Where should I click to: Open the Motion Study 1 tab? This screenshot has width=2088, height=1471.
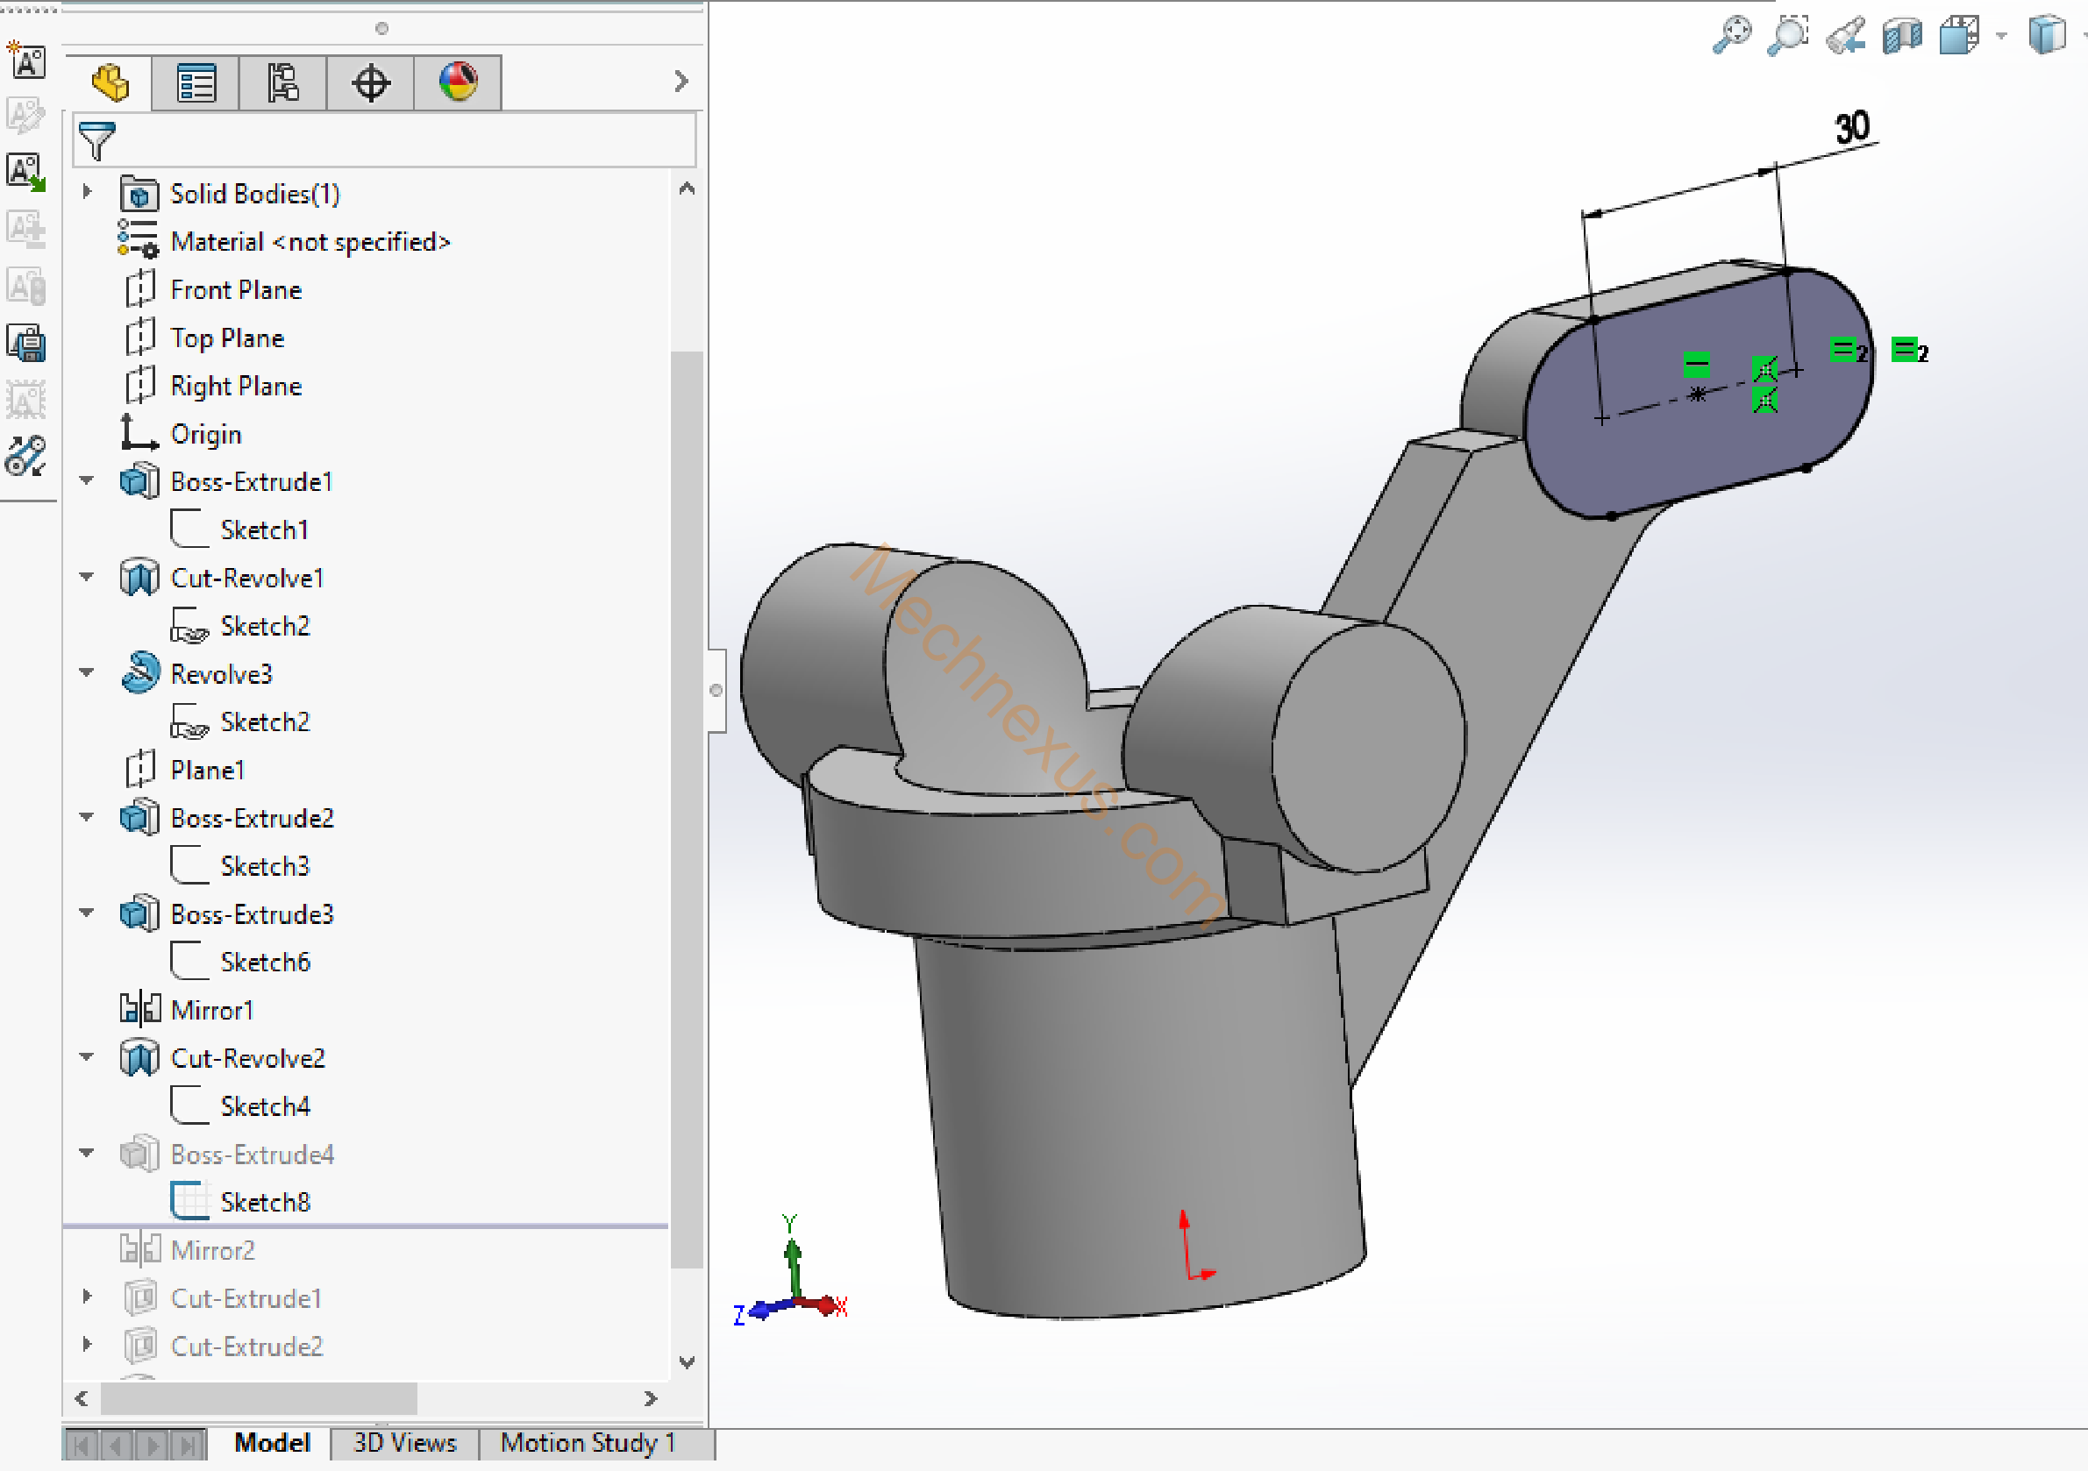tap(588, 1443)
